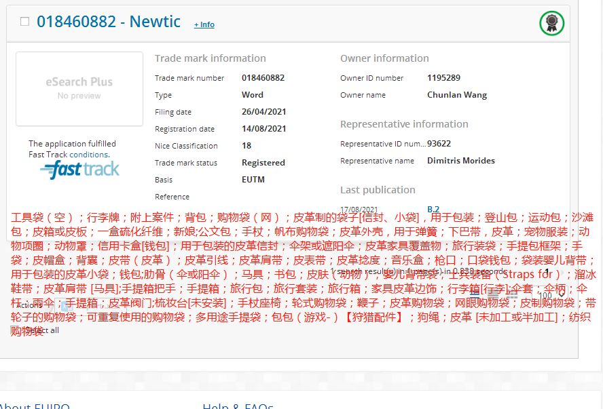Image resolution: width=603 pixels, height=409 pixels.
Task: Click representative ID number 93622
Action: coord(439,144)
